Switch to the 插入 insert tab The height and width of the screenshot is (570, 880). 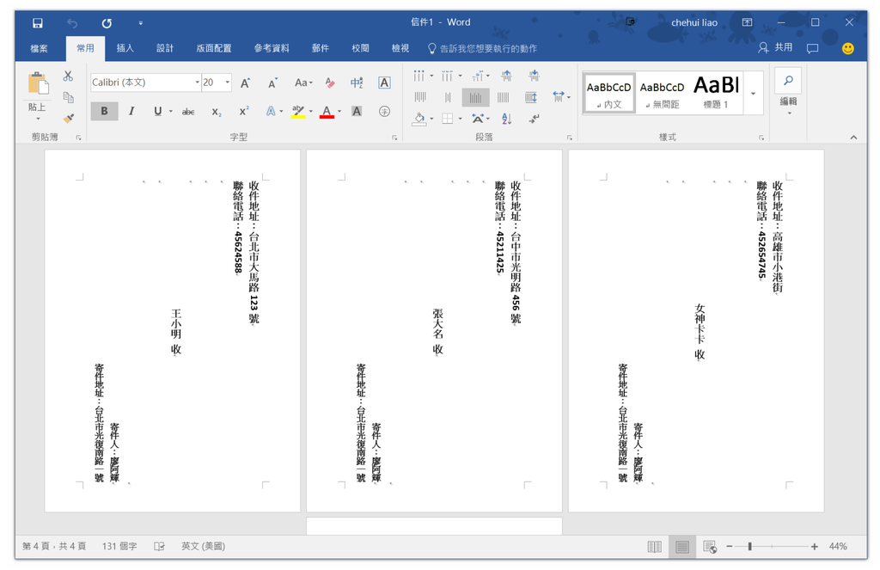pyautogui.click(x=125, y=48)
